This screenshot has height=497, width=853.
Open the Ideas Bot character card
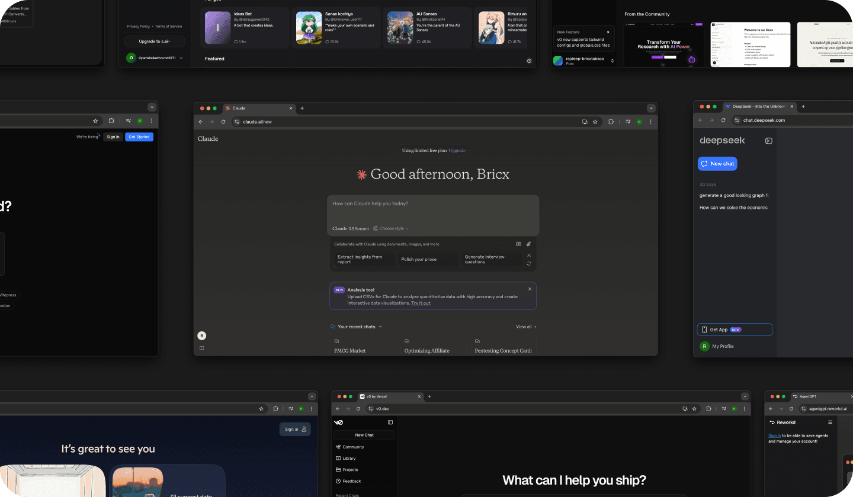245,28
